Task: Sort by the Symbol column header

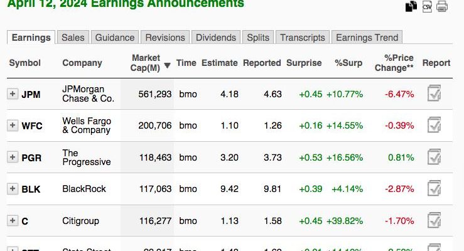Action: pyautogui.click(x=25, y=63)
